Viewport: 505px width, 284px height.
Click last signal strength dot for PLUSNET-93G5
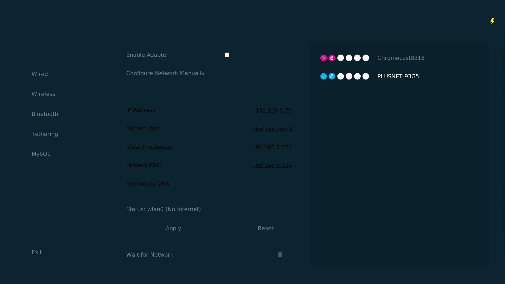coord(366,76)
